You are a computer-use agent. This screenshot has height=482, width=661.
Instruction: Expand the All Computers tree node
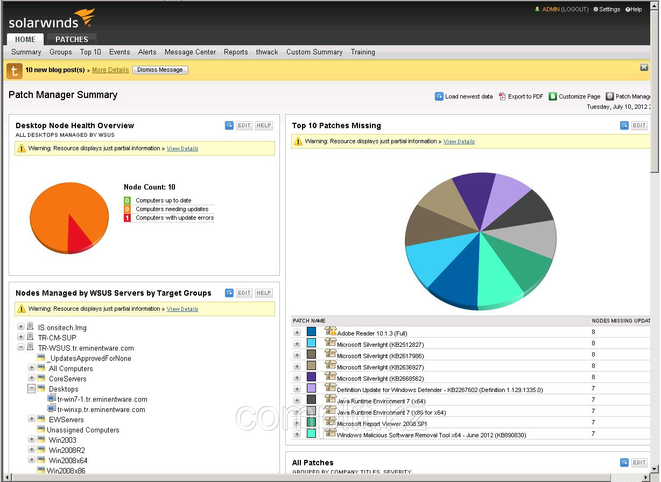pyautogui.click(x=31, y=368)
